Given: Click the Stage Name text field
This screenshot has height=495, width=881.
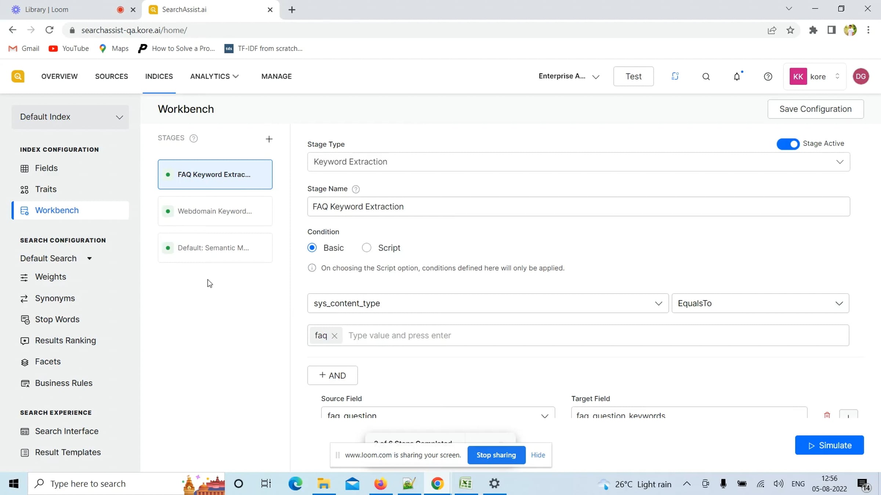Looking at the screenshot, I should 579,206.
